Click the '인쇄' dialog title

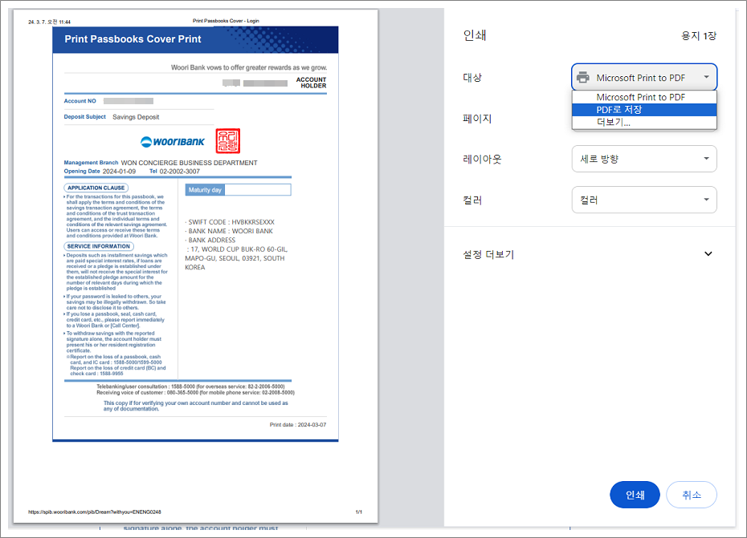475,35
